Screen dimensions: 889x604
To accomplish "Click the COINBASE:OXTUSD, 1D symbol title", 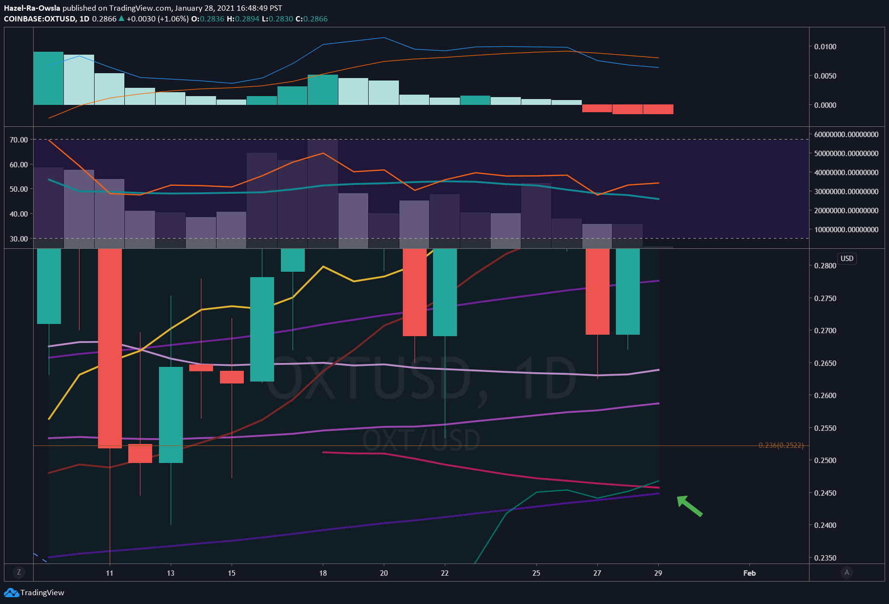I will point(47,19).
